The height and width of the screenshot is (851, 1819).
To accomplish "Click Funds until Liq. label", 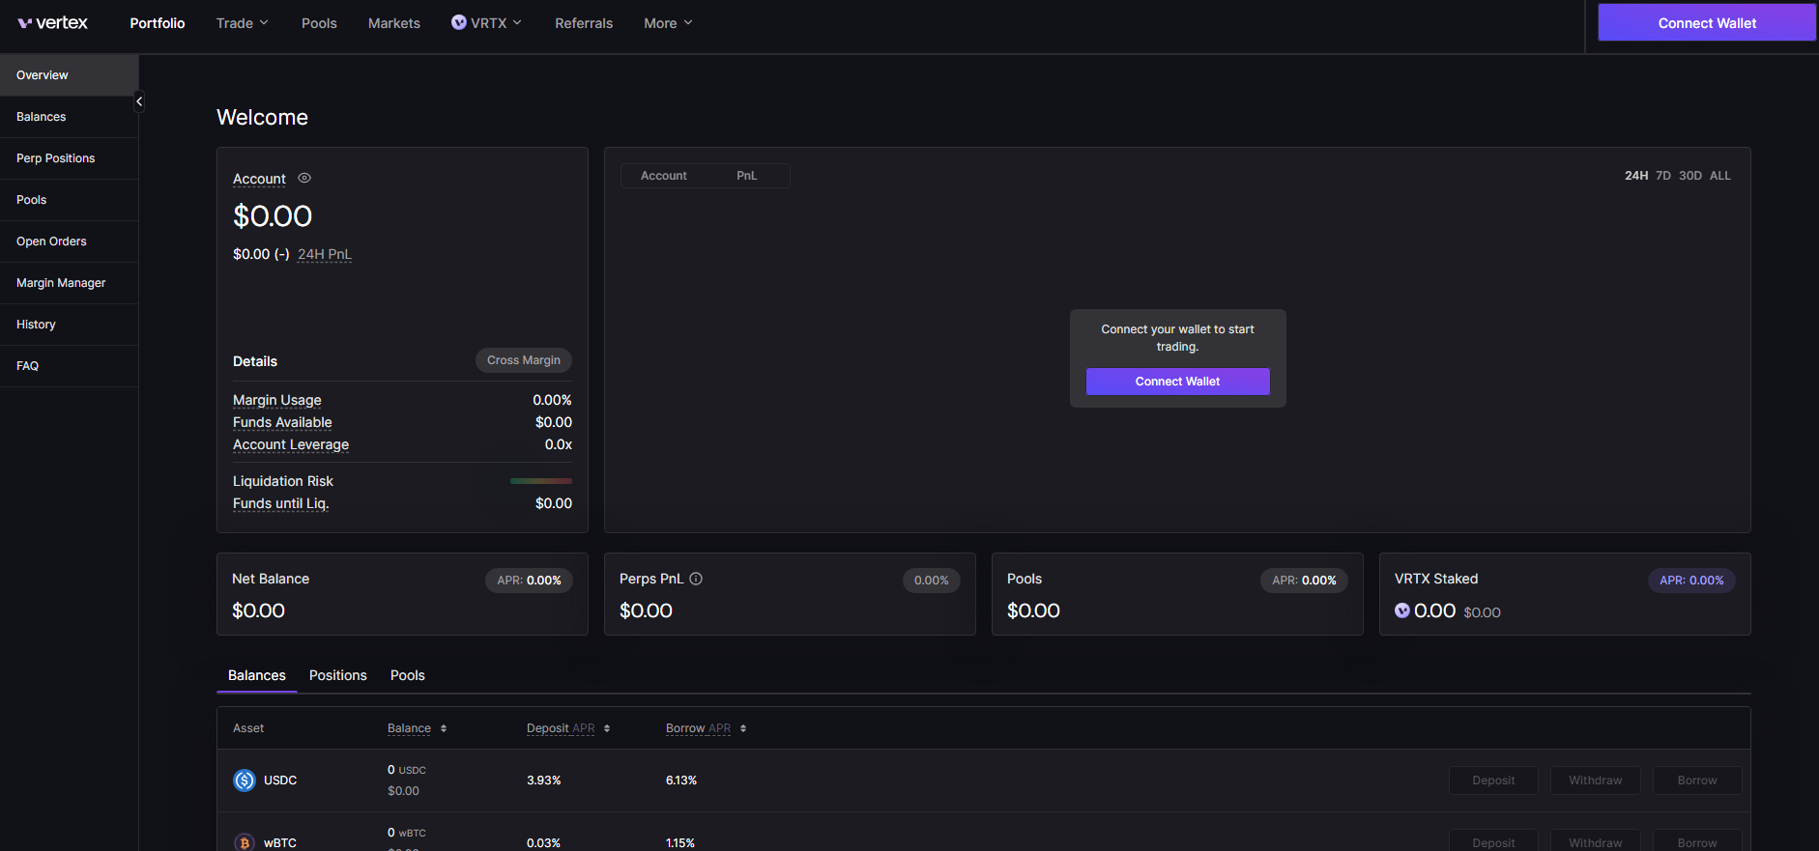I will point(281,503).
